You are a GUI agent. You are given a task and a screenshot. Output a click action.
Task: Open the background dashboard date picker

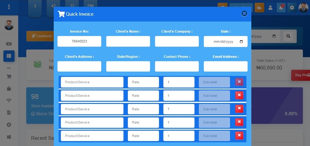(274, 36)
